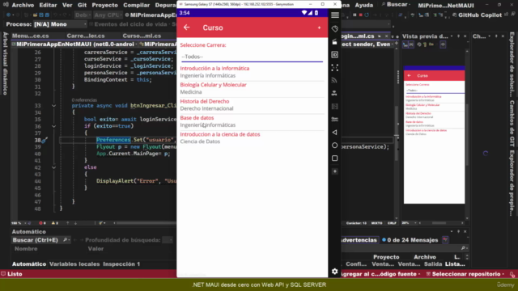Image resolution: width=518 pixels, height=291 pixels.
Task: Open the Archivo menu
Action: point(23,6)
